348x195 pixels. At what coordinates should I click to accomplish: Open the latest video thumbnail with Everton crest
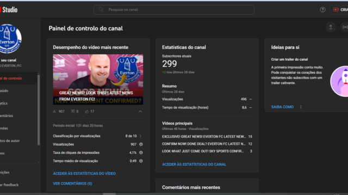pyautogui.click(x=98, y=80)
